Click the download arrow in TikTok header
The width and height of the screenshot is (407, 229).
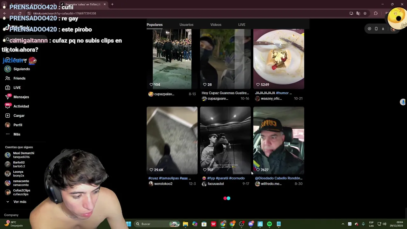(x=383, y=29)
